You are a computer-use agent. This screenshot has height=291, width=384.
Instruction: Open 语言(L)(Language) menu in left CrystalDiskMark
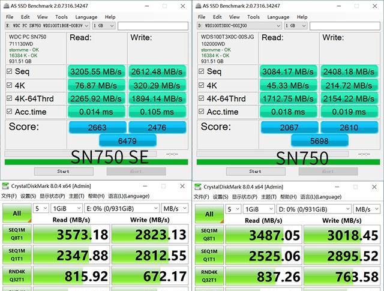pyautogui.click(x=128, y=196)
